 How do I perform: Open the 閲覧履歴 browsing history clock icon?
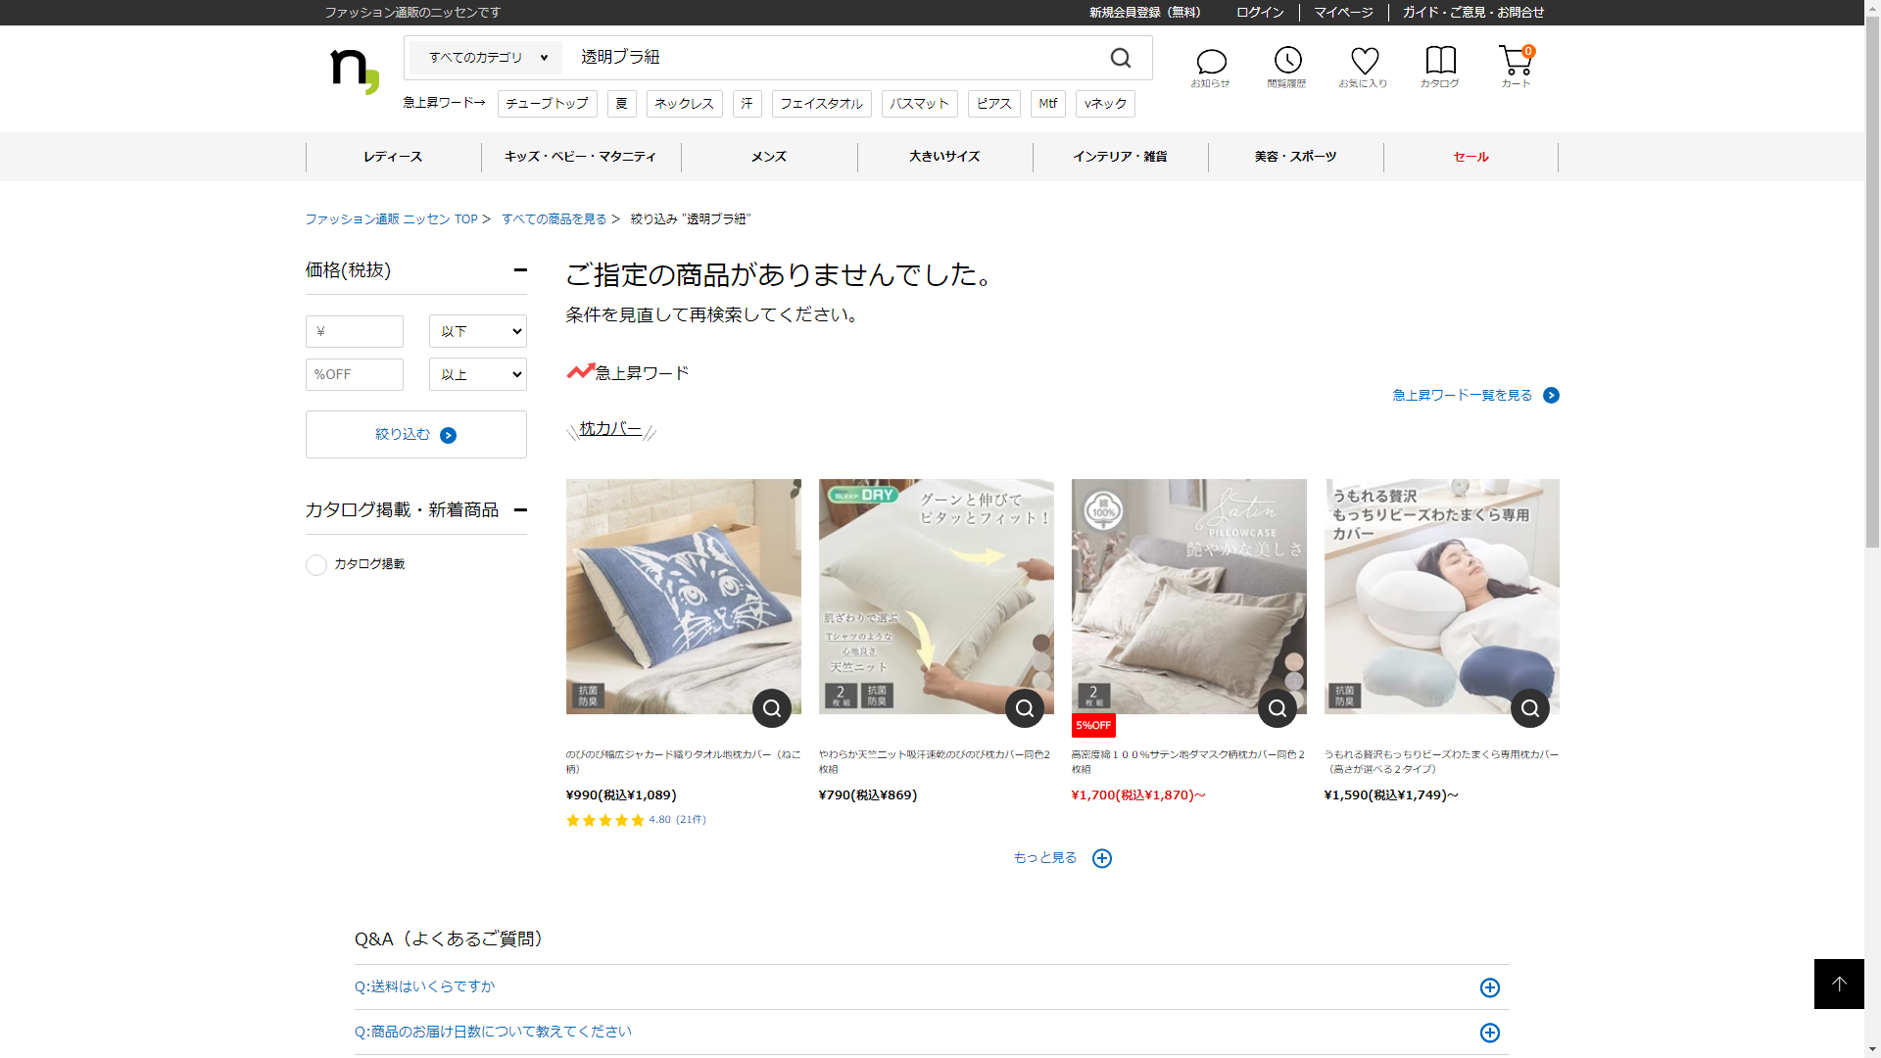coord(1287,61)
